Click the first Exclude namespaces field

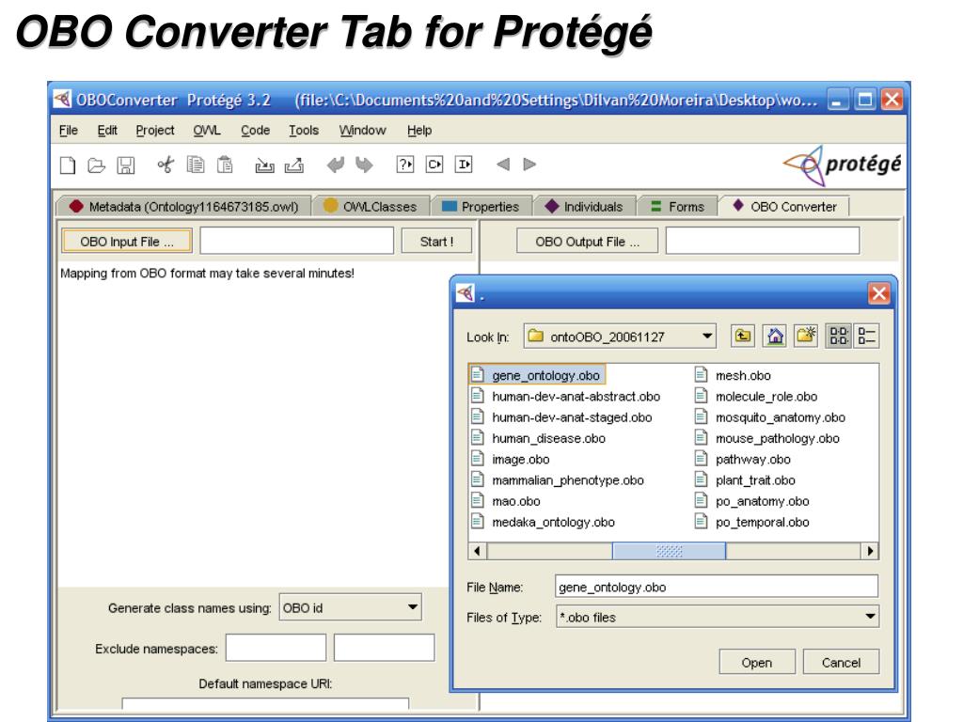pyautogui.click(x=276, y=648)
